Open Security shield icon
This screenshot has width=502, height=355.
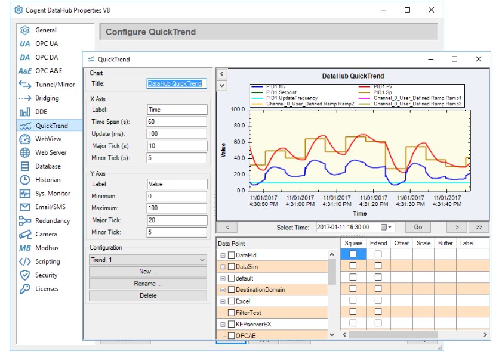[25, 275]
